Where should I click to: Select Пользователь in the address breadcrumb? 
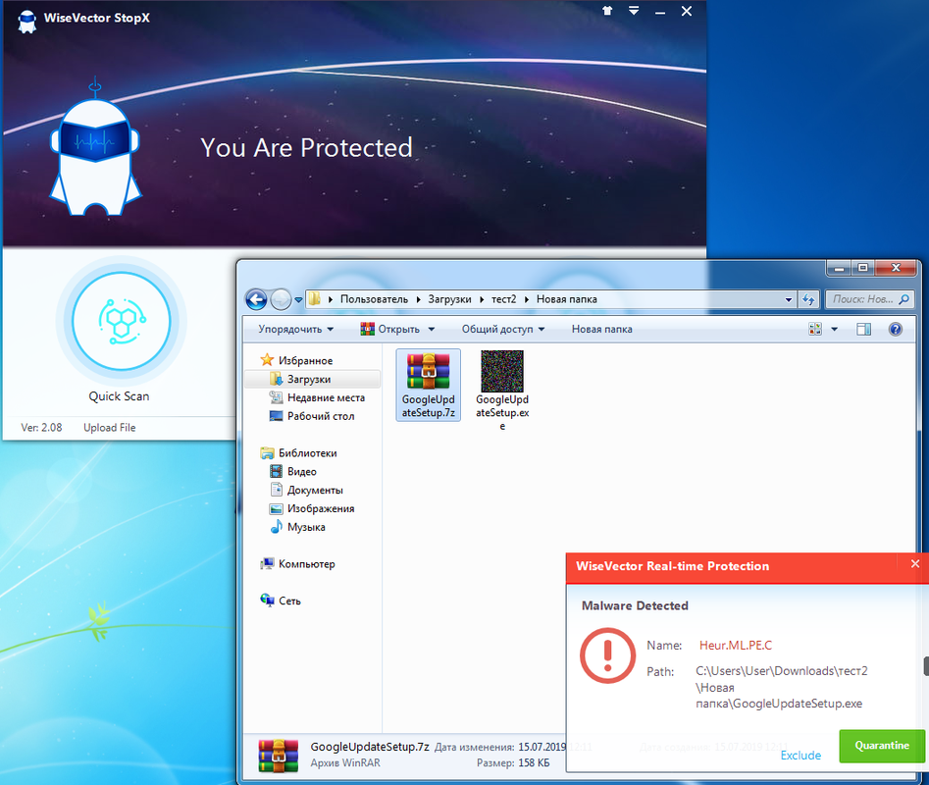[374, 299]
